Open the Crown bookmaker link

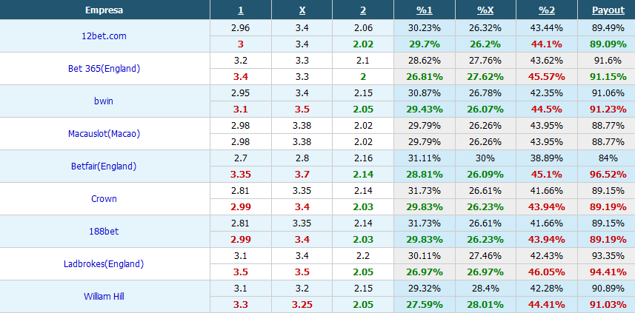[x=104, y=199]
